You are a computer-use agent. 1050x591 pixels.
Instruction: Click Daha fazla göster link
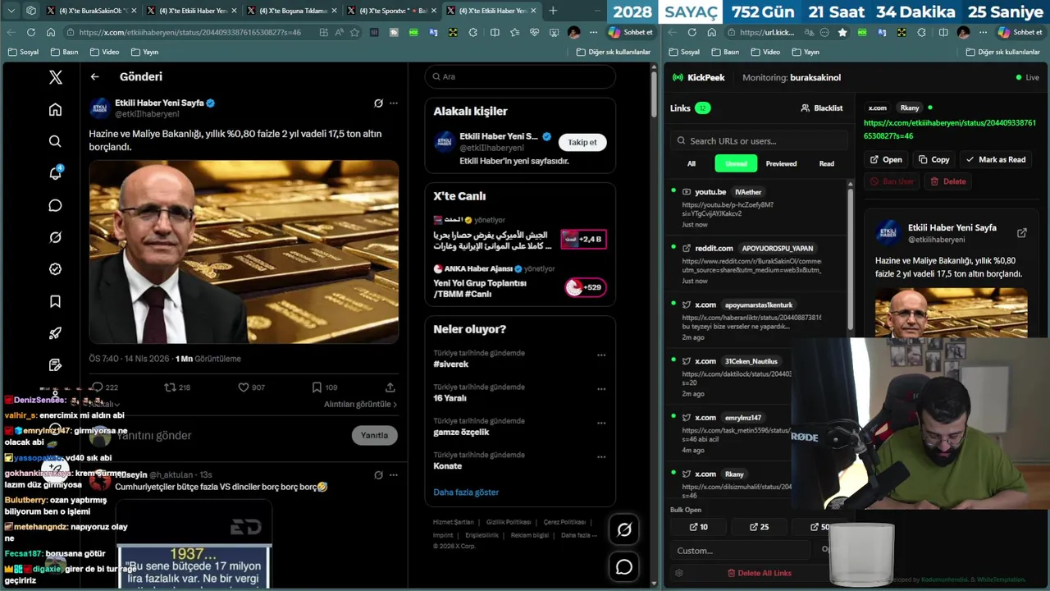tap(466, 492)
